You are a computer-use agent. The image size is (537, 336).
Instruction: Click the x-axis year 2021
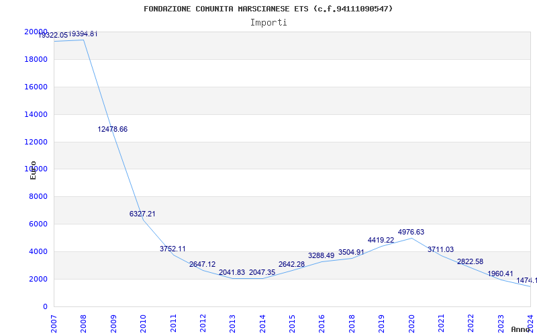coord(441,323)
